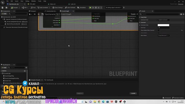Image resolution: width=185 pixels, height=104 pixels.
Task: Navigate forward in graph history
Action: 38,14
